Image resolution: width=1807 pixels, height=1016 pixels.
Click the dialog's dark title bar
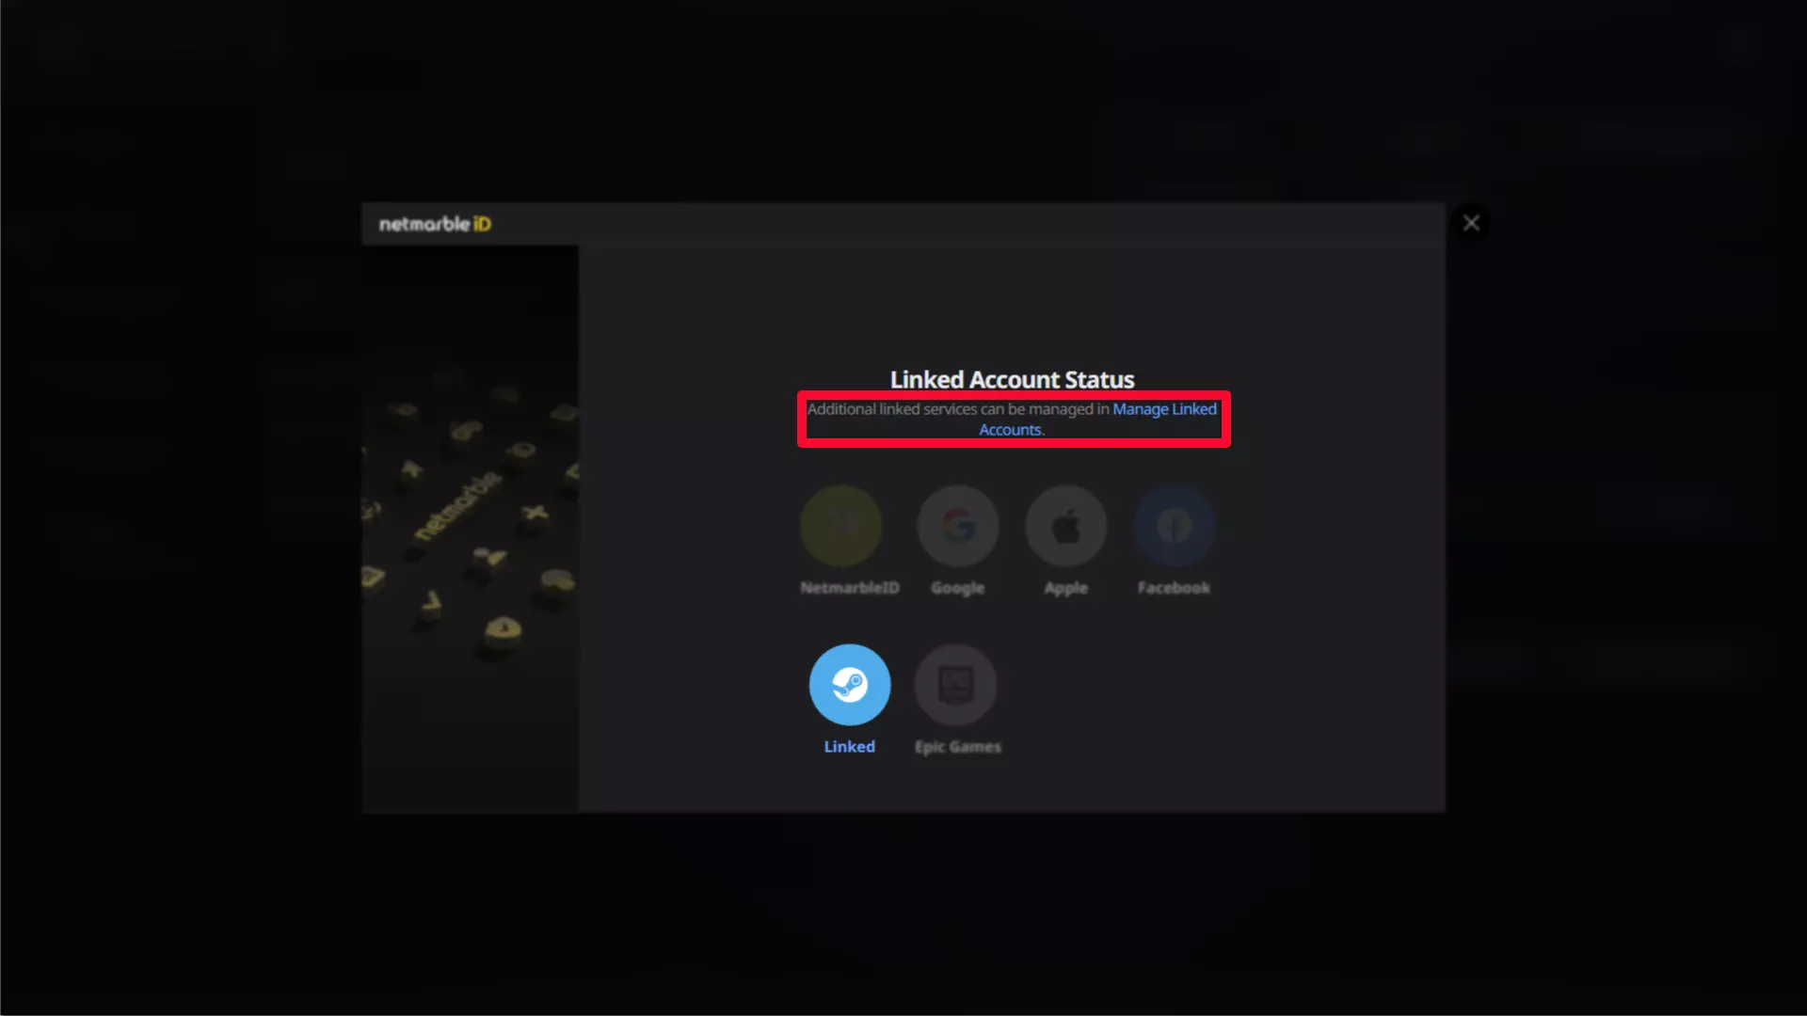[x=903, y=224]
